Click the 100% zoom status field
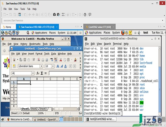The height and width of the screenshot is (127, 166). point(41,113)
